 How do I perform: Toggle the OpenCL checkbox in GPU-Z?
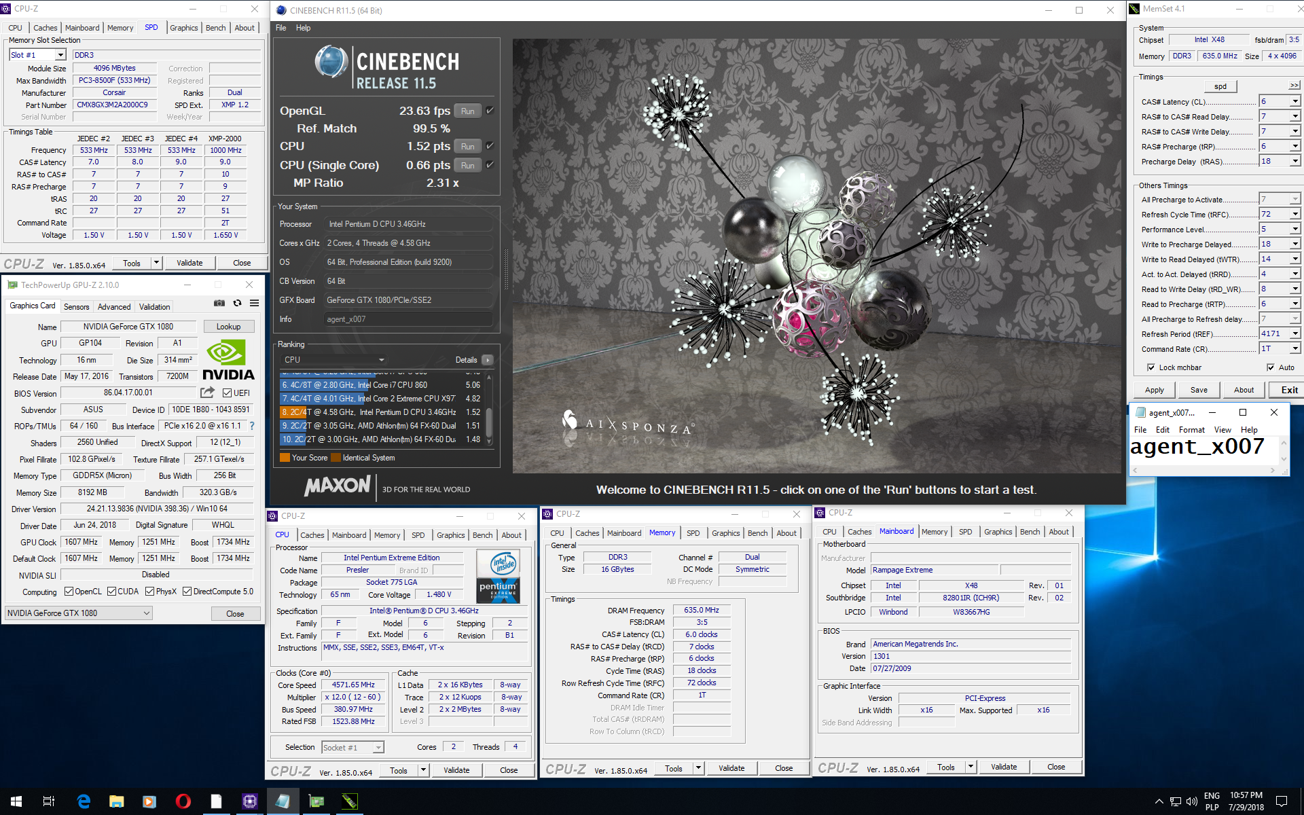[69, 592]
